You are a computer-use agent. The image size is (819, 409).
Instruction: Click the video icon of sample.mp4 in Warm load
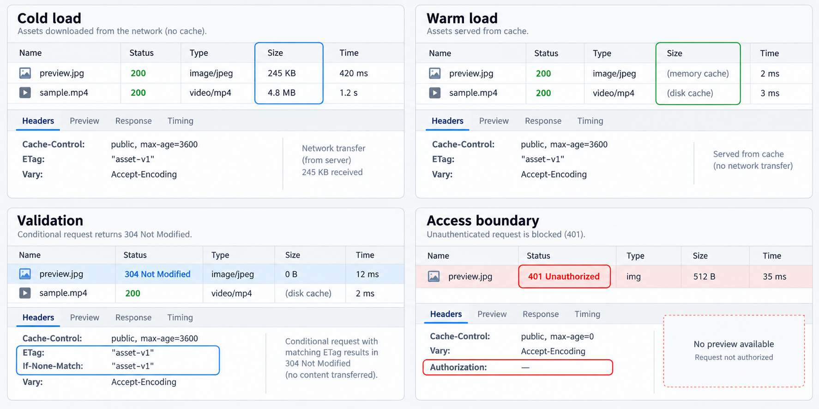[434, 93]
